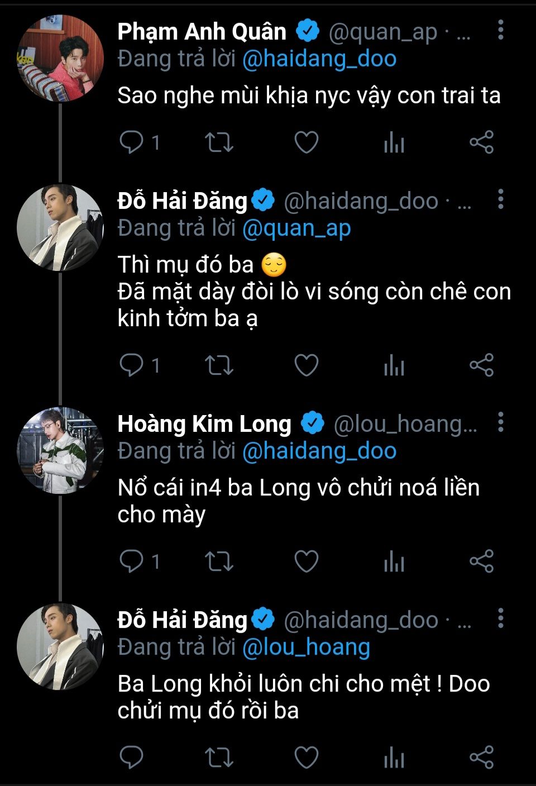
Task: Reply to Phạm Anh Quân's tweet
Action: point(132,142)
